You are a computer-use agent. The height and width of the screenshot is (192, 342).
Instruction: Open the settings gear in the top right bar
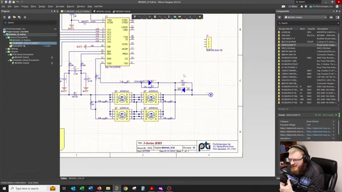tap(306, 6)
